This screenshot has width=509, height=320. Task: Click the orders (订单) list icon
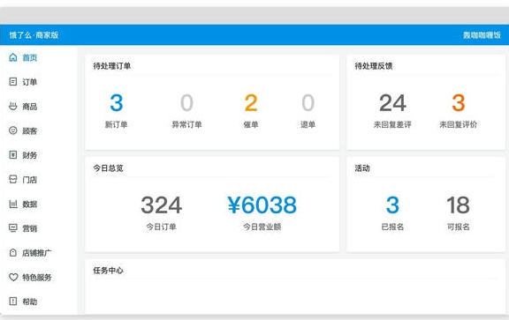[x=13, y=82]
